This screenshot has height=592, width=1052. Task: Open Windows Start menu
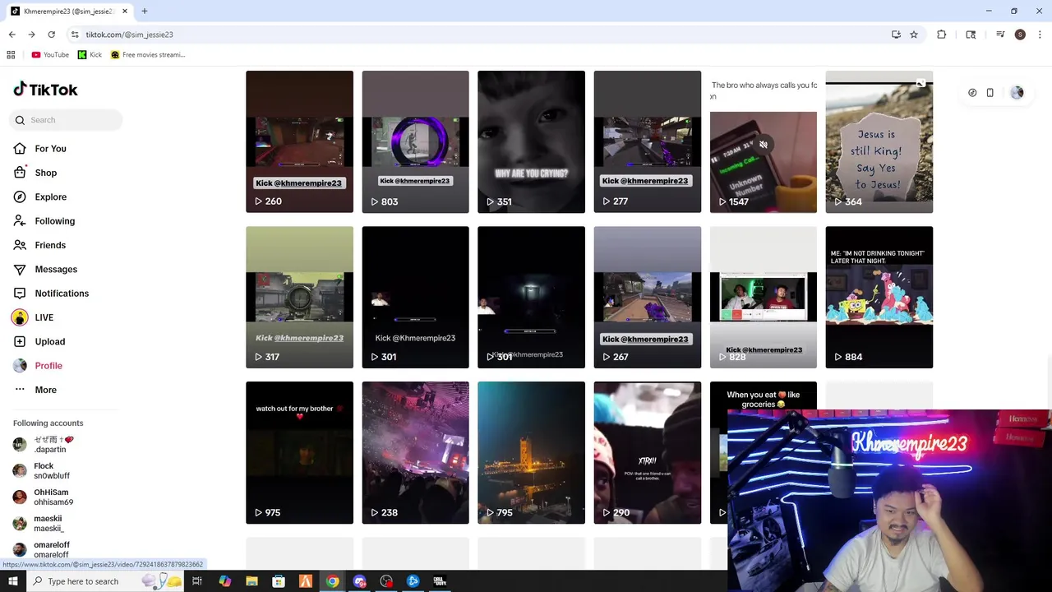12,581
